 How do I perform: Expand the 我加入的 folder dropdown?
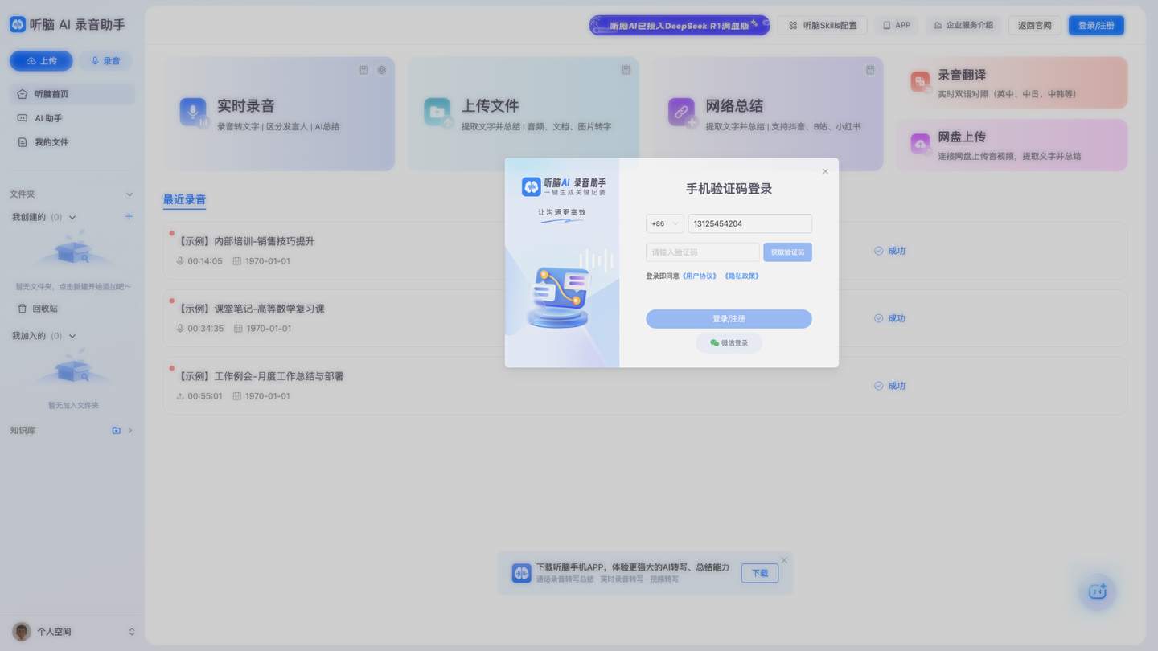(72, 336)
